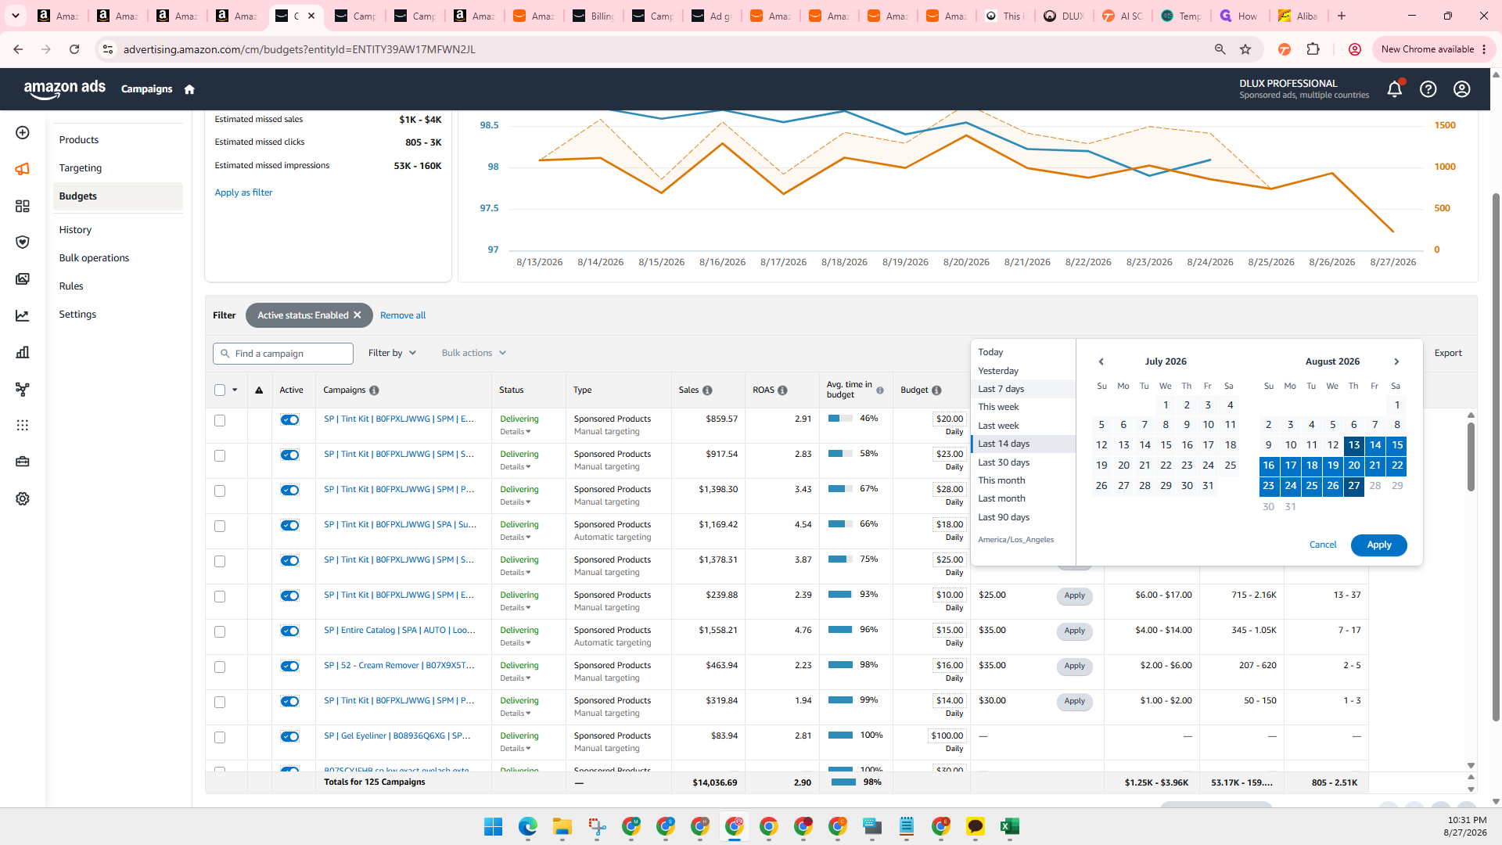The height and width of the screenshot is (845, 1502).
Task: Open Excel from the taskbar
Action: (1009, 826)
